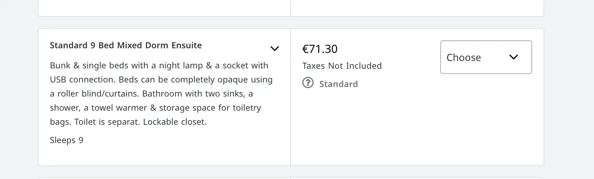Click the Sleeps 9 capacity text

[66, 140]
